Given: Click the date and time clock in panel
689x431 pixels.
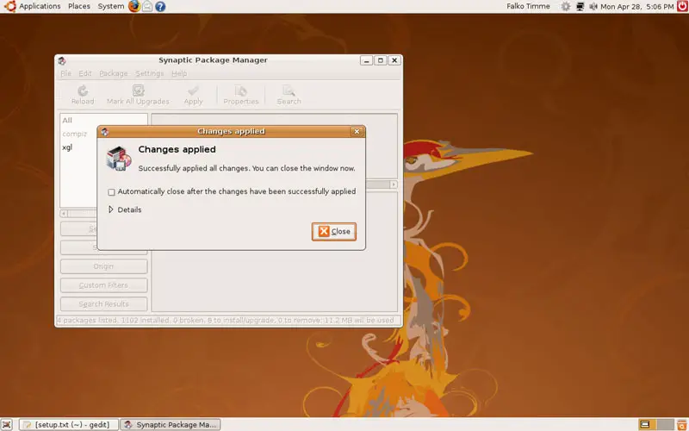Looking at the screenshot, I should (637, 7).
